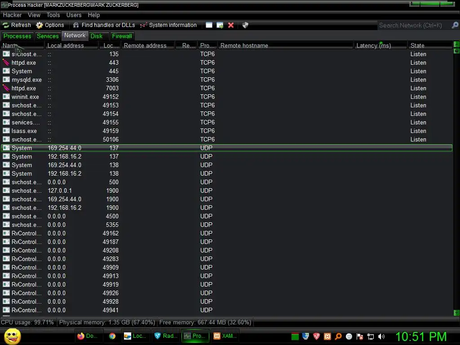The width and height of the screenshot is (460, 345).
Task: Sort by Latency (ms) column header
Action: tap(380, 45)
